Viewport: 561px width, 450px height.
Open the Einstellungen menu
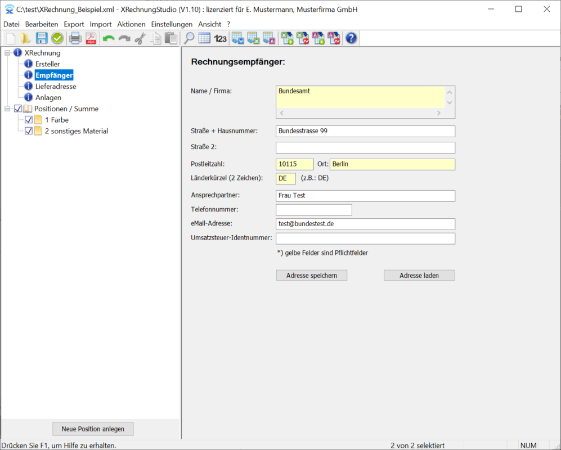pos(172,24)
